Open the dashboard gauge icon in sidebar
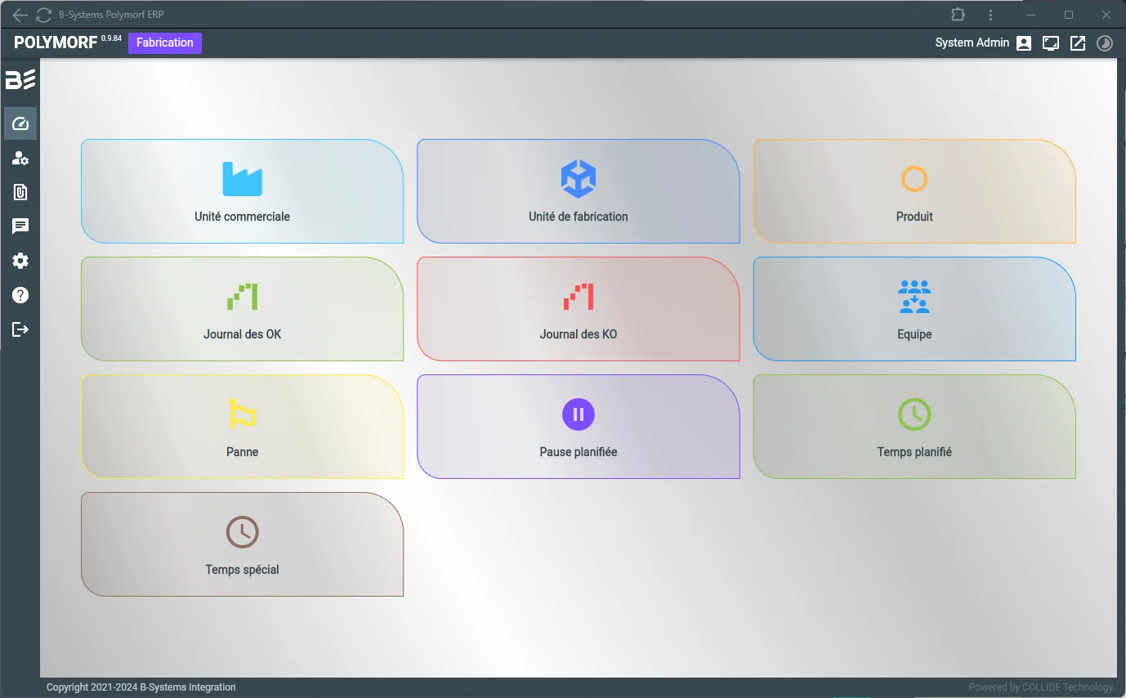 tap(20, 123)
